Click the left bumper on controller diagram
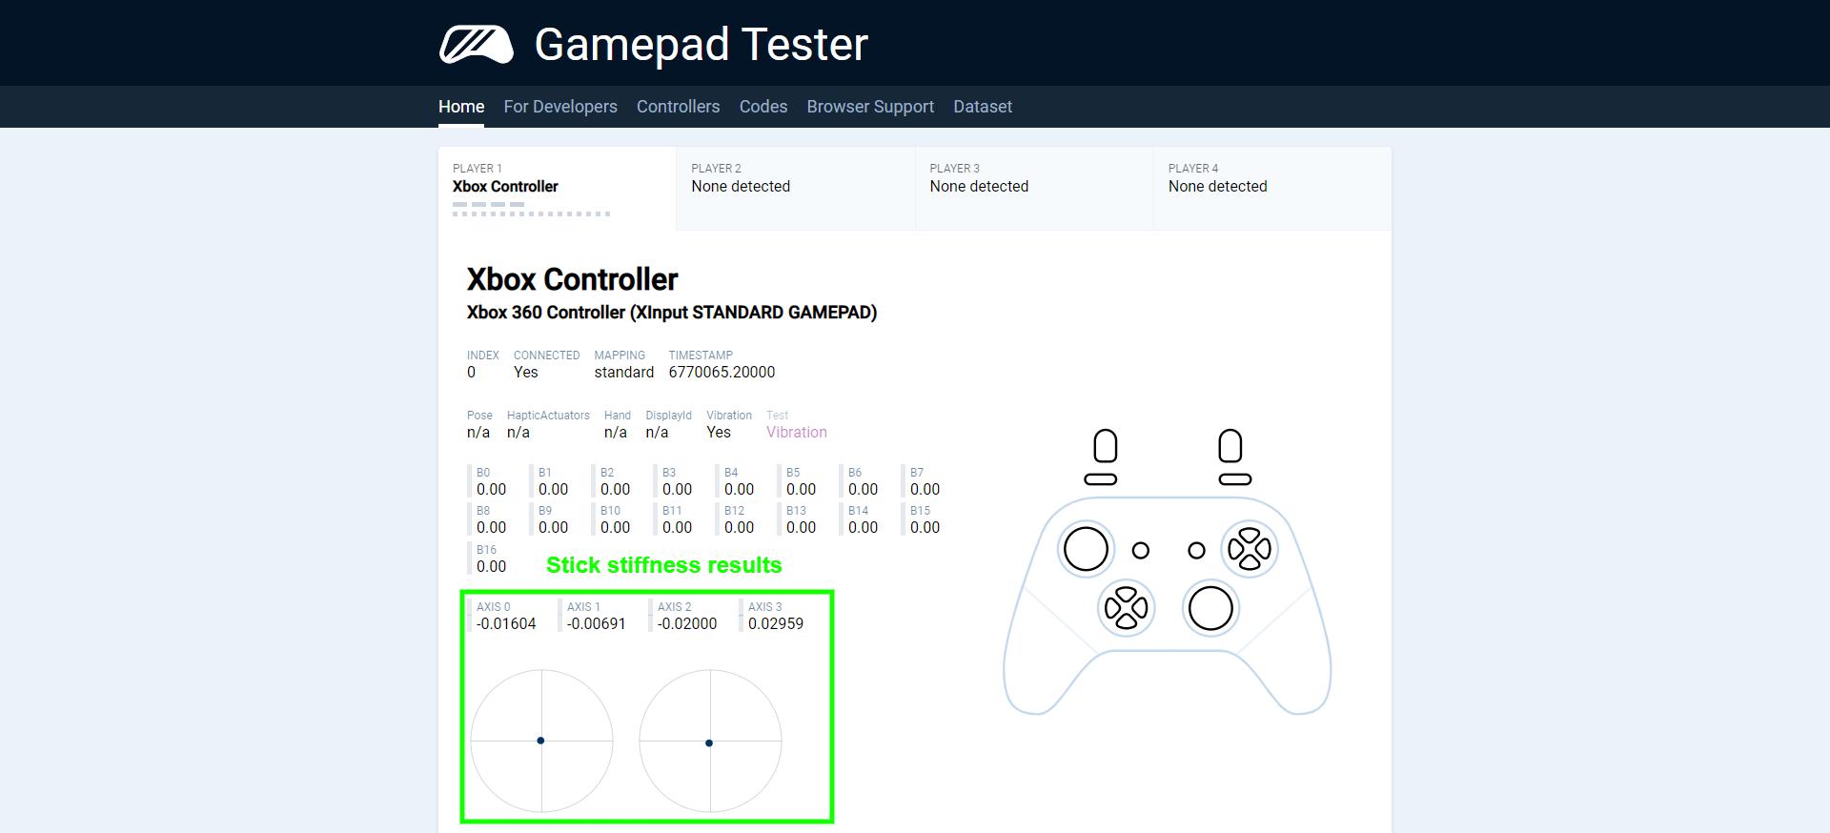1830x833 pixels. [1101, 479]
